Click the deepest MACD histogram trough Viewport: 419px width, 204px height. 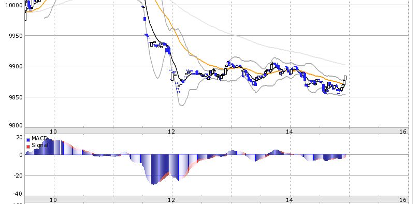(x=153, y=169)
